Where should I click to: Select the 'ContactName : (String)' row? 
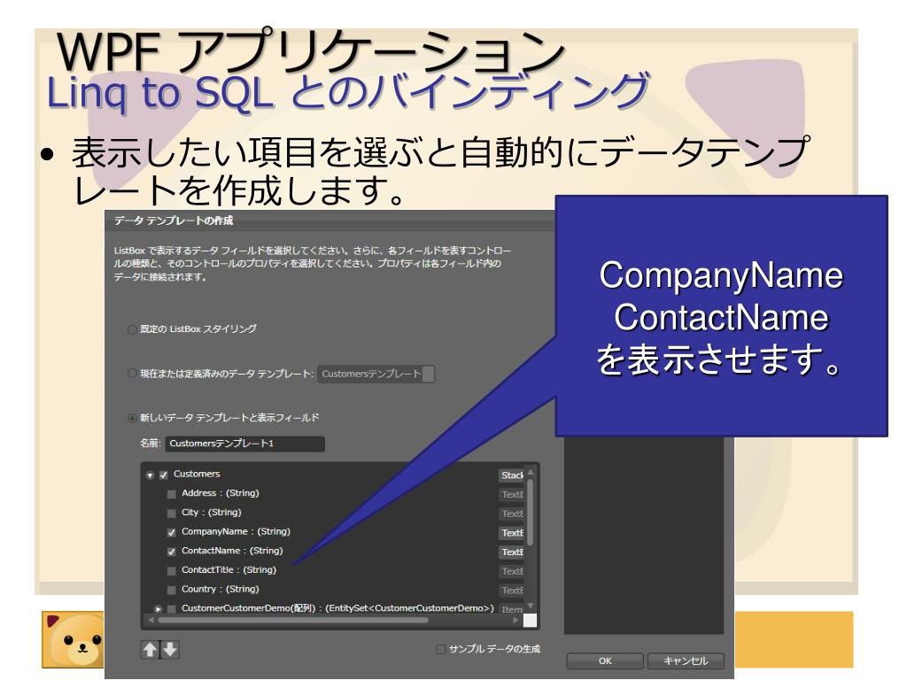point(232,551)
